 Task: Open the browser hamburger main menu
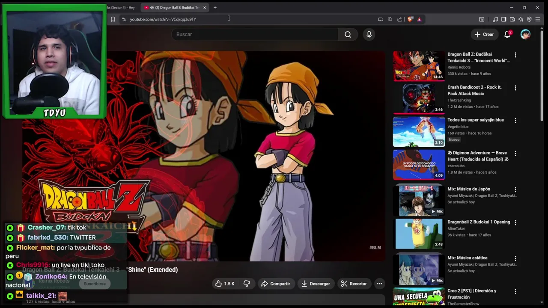pos(538,19)
